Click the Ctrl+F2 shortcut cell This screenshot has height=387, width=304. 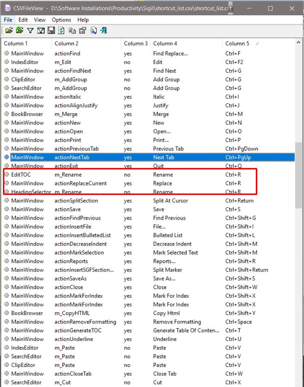pyautogui.click(x=234, y=62)
